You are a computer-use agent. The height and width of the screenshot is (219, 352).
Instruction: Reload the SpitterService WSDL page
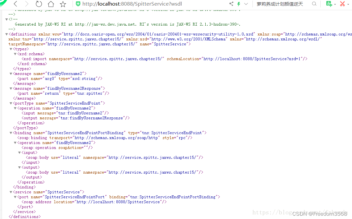[x=39, y=4]
